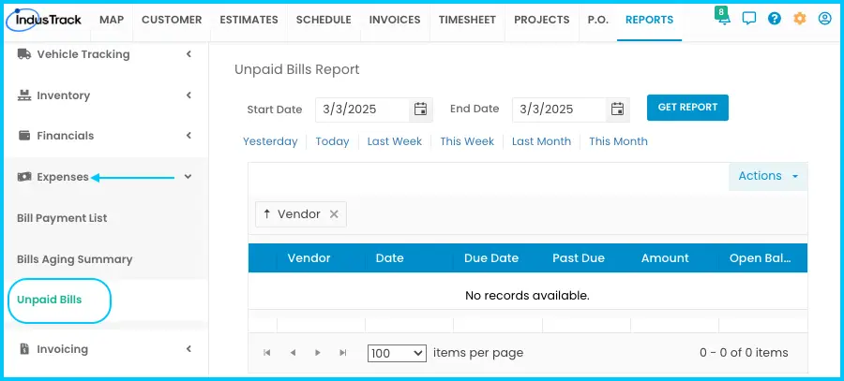Select the This Week date shortcut
Viewport: 844px width, 381px height.
[467, 141]
